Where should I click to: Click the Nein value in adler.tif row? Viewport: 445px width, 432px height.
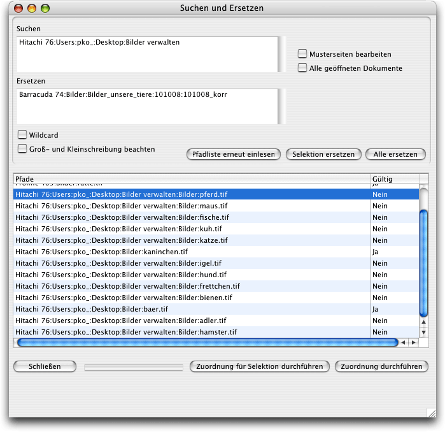click(380, 320)
